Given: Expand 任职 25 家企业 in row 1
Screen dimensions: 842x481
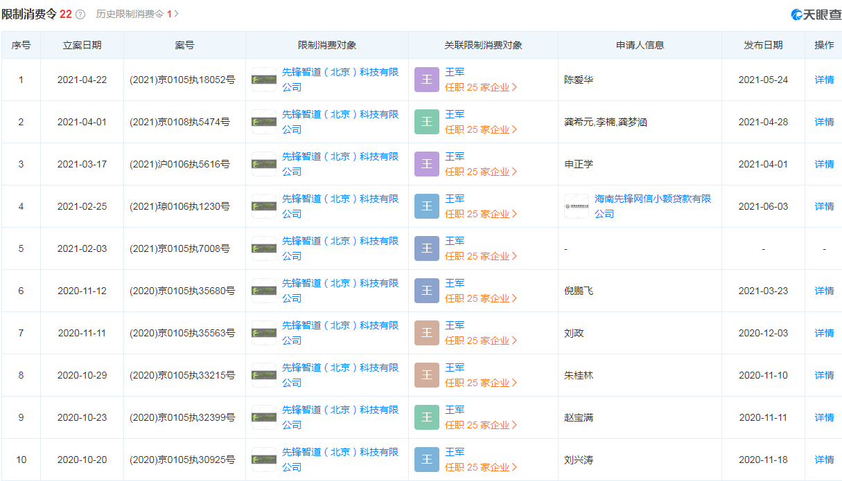Looking at the screenshot, I should [x=481, y=87].
